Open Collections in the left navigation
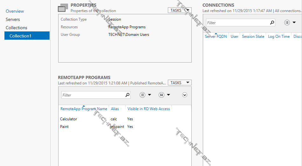Image resolution: width=302 pixels, height=166 pixels. pos(17,28)
